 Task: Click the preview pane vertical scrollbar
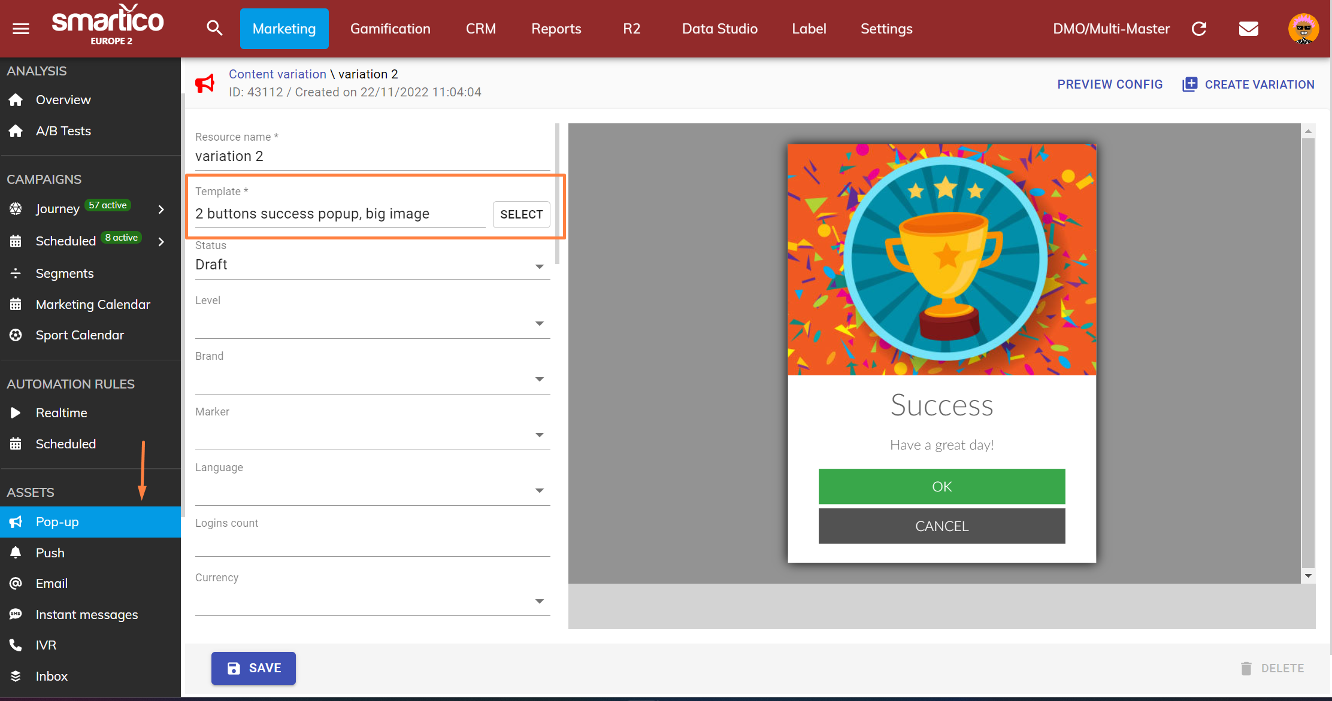pyautogui.click(x=1308, y=353)
